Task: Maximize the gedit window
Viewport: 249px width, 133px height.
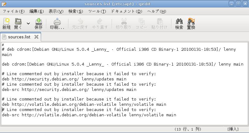Action: (238, 4)
